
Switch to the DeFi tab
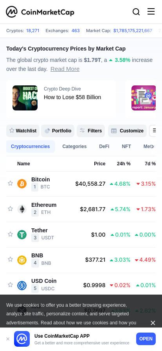click(x=104, y=147)
